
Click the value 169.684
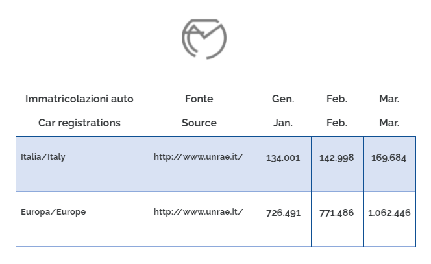(389, 158)
